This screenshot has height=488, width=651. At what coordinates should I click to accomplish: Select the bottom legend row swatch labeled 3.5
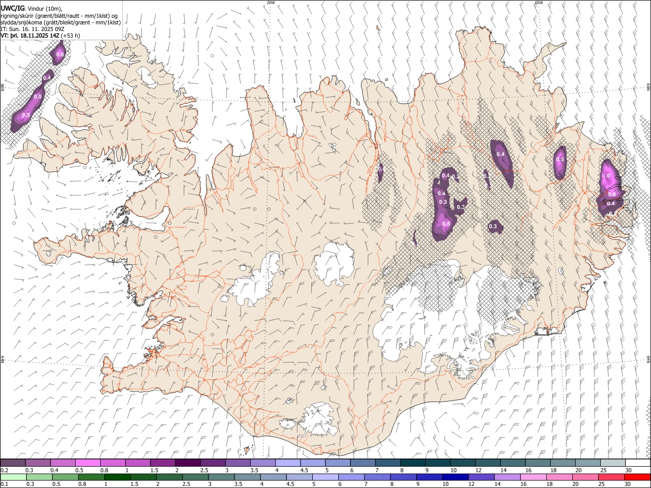[x=247, y=477]
